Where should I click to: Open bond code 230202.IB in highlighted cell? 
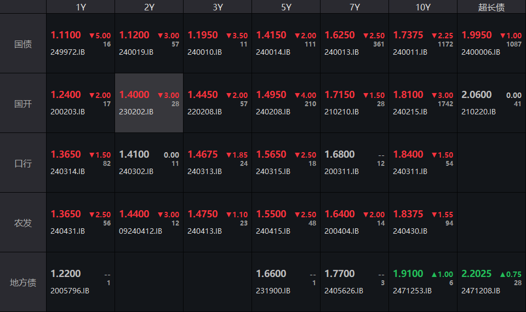coord(136,112)
